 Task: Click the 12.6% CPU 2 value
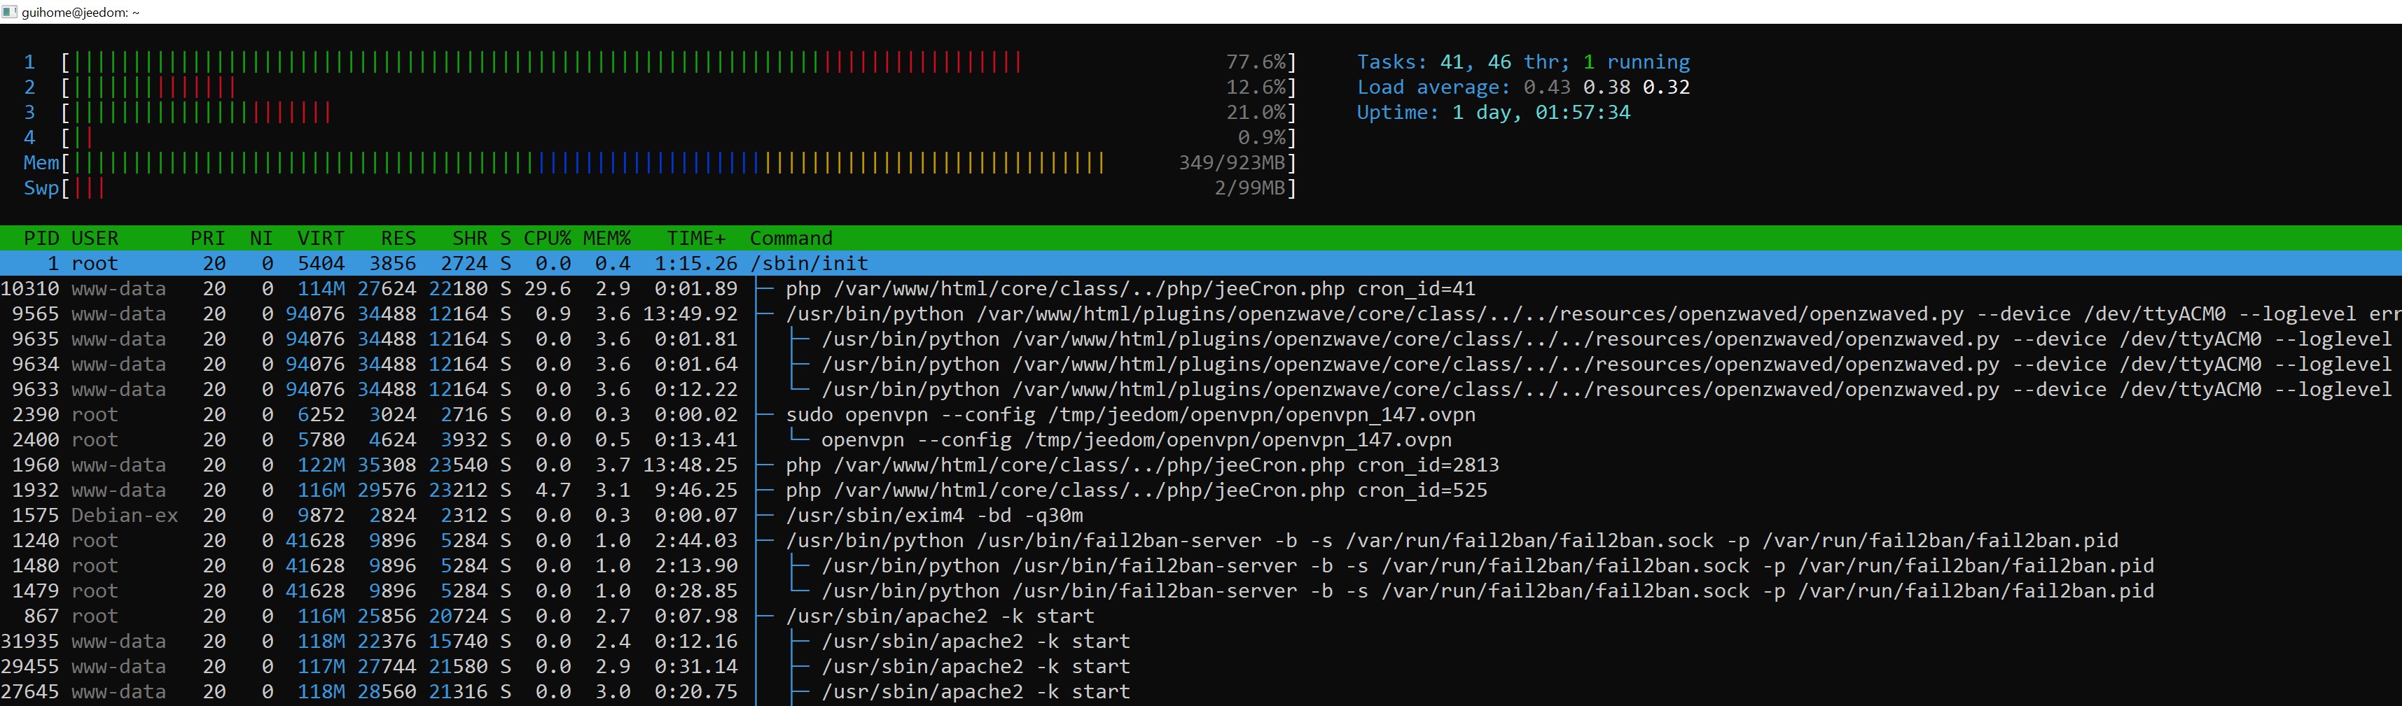[x=1255, y=87]
